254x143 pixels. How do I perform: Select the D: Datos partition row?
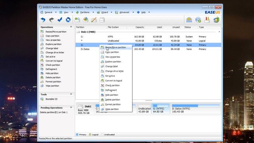148,49
